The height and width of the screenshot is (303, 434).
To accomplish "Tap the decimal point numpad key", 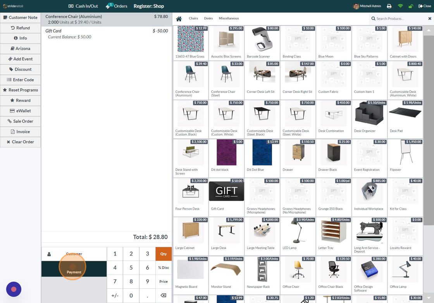I will (148, 296).
